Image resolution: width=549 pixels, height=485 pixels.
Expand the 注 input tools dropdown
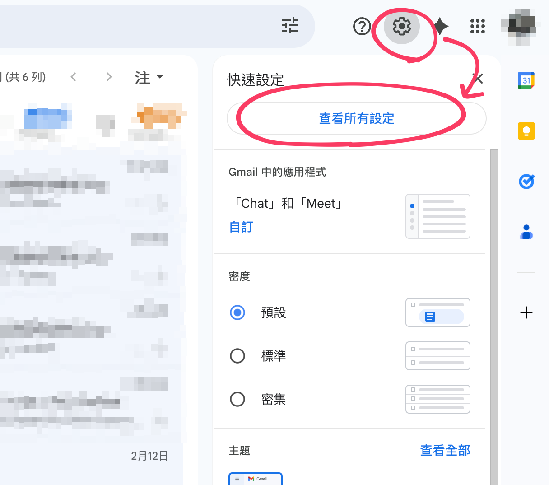pos(149,77)
